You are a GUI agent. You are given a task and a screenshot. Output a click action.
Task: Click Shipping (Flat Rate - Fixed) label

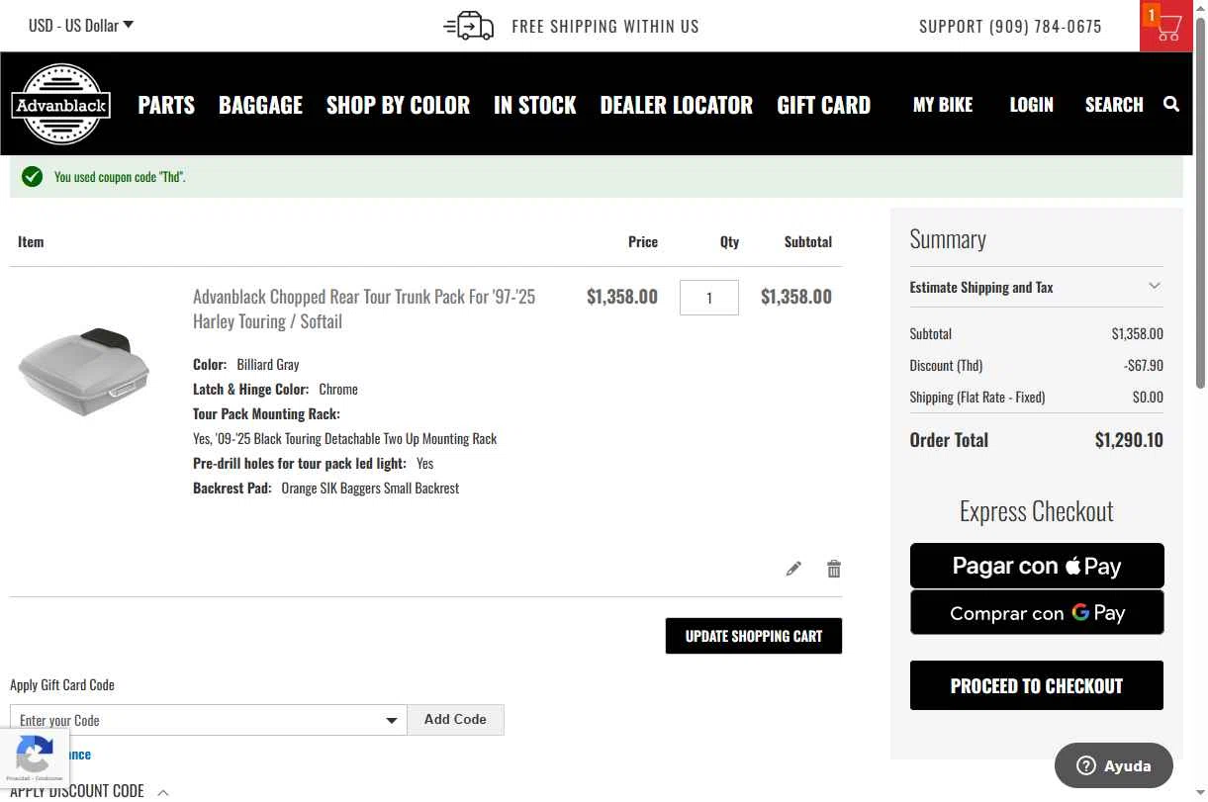[x=977, y=397]
